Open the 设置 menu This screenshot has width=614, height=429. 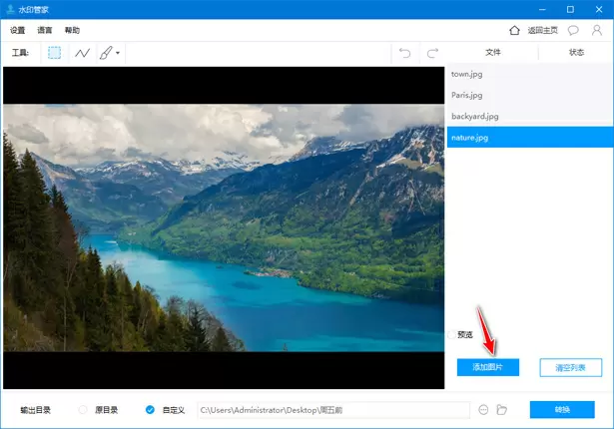[18, 31]
